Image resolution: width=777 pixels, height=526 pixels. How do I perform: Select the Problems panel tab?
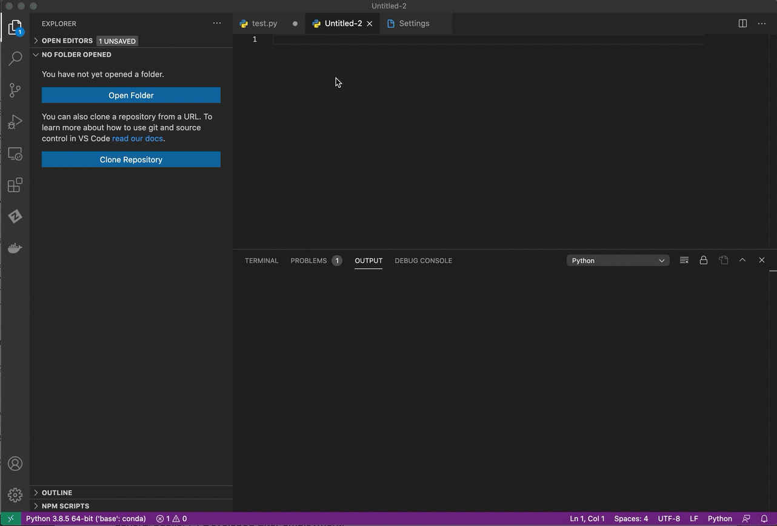pyautogui.click(x=308, y=261)
